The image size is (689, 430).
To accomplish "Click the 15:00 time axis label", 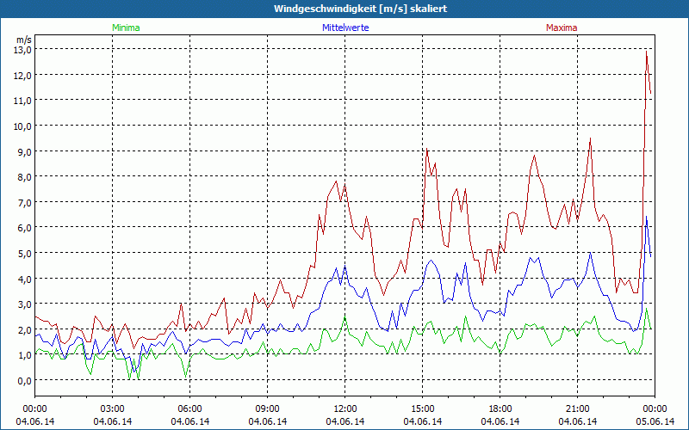I will point(423,408).
